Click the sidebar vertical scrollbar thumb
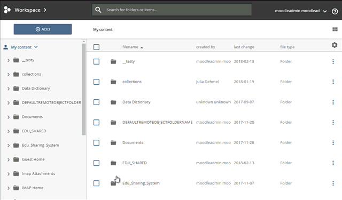The width and height of the screenshot is (342, 200). (x=84, y=89)
